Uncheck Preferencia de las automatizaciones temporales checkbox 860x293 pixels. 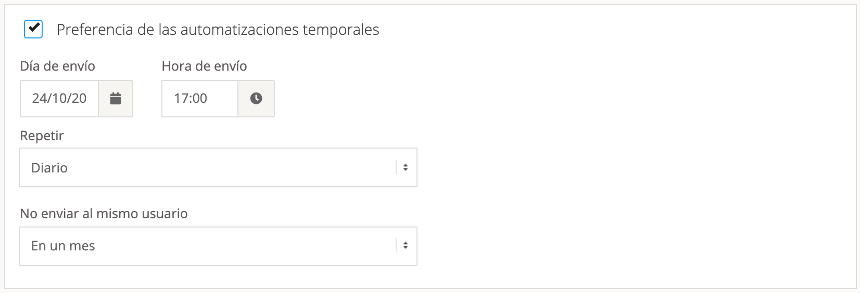tap(33, 29)
